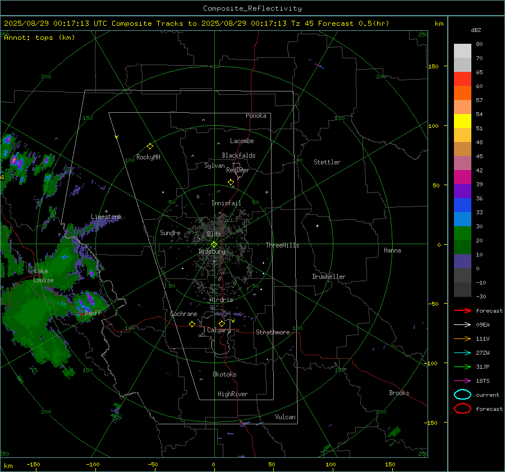The image size is (505, 472).
Task: Click the Composite_Reflectivity title
Action: (252, 8)
